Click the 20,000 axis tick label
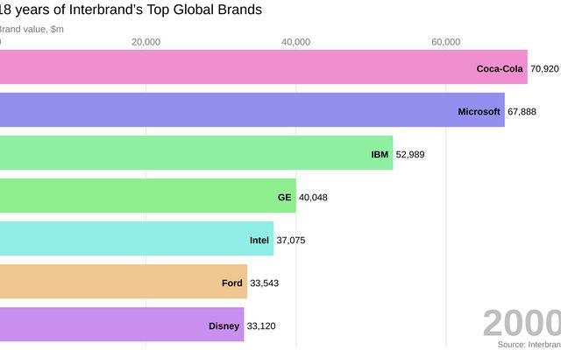The image size is (561, 350). 146,42
